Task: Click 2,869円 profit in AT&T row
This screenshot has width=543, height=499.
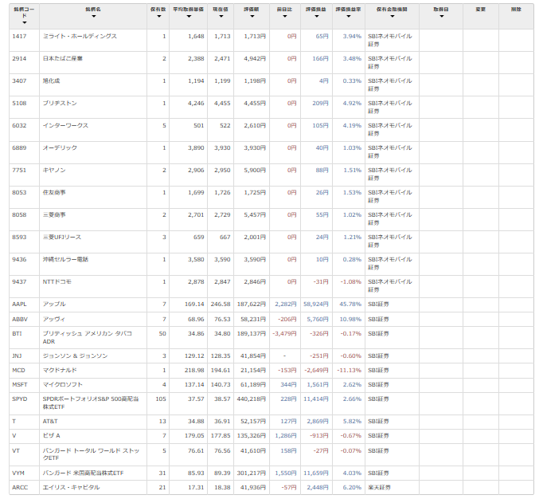Action: (x=318, y=422)
